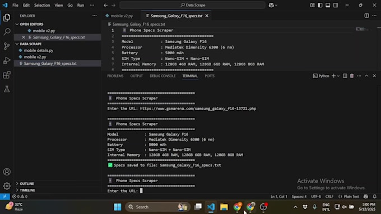Close the Samsung_Galaxy_F16_specs.txt tab
Image resolution: width=381 pixels, height=214 pixels.
pyautogui.click(x=207, y=16)
